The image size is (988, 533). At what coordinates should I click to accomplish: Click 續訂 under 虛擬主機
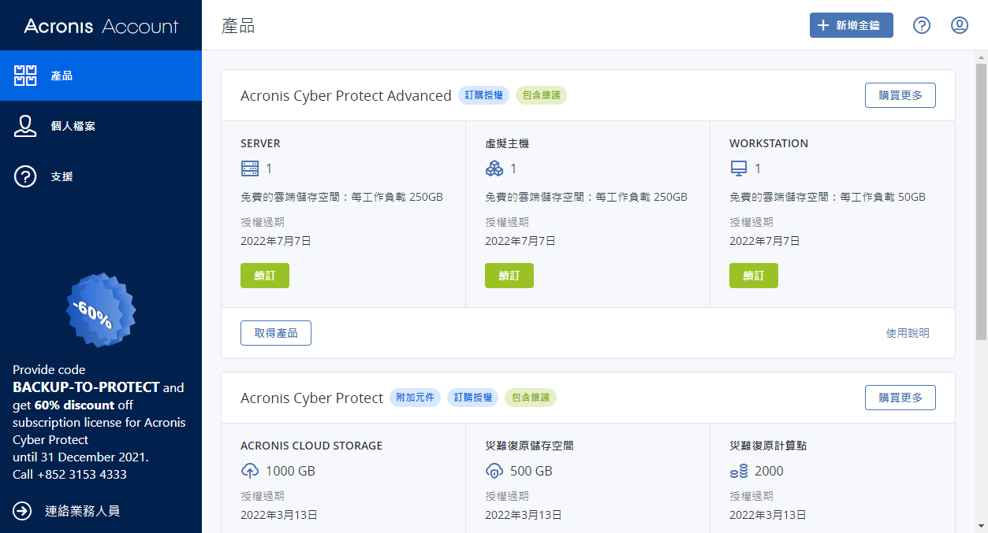coord(509,276)
